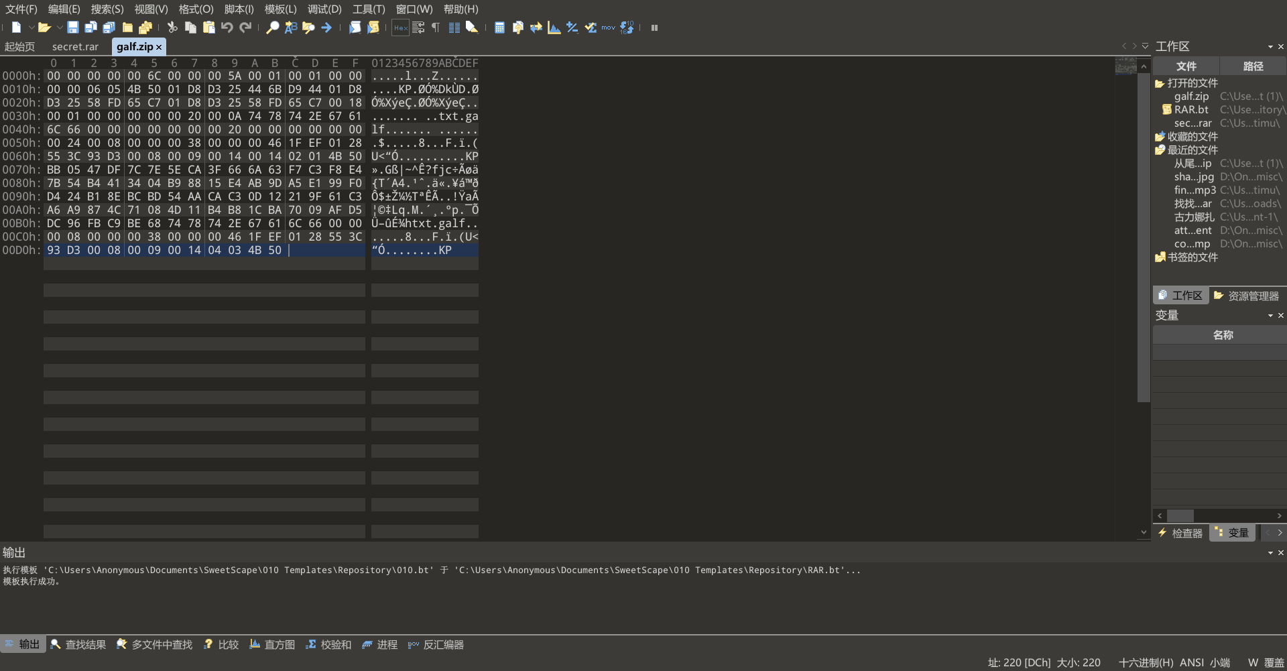1287x671 pixels.
Task: Collapse the 打开的文件 tree folder
Action: [x=1159, y=83]
